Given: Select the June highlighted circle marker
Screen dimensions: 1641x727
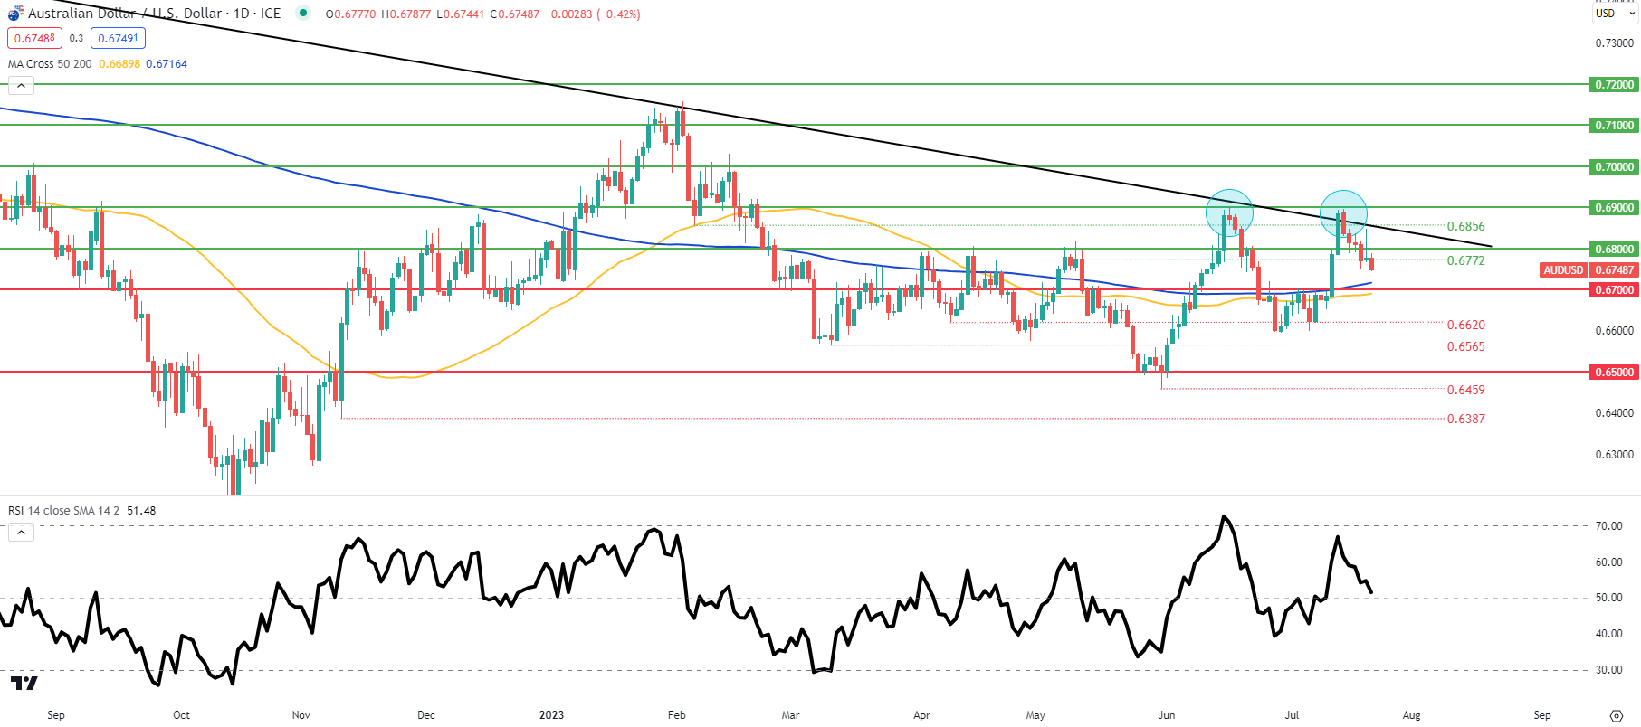Looking at the screenshot, I should [1229, 212].
